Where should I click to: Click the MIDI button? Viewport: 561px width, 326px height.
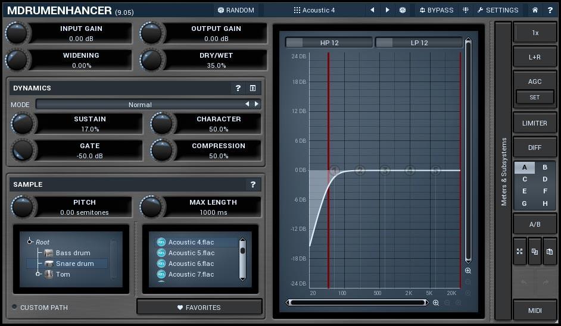tap(534, 311)
